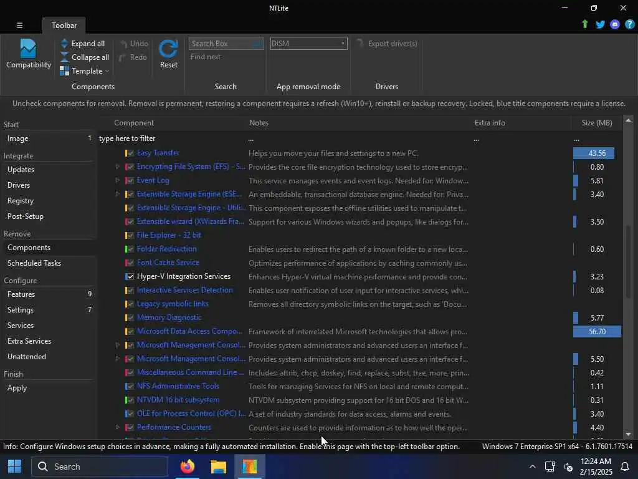The height and width of the screenshot is (479, 638).
Task: Expand Extensible Storage Engine (ESE) node
Action: coord(117,194)
